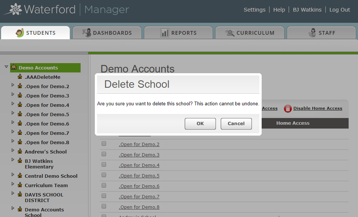Expand .Open for Demo.6 in the tree
Screen dimensions: 358x217
[13, 123]
